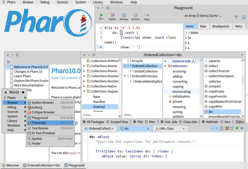Screen dimensions: 248x169
Task: Click the previous tab chevron in code toolbar
Action: [212, 128]
